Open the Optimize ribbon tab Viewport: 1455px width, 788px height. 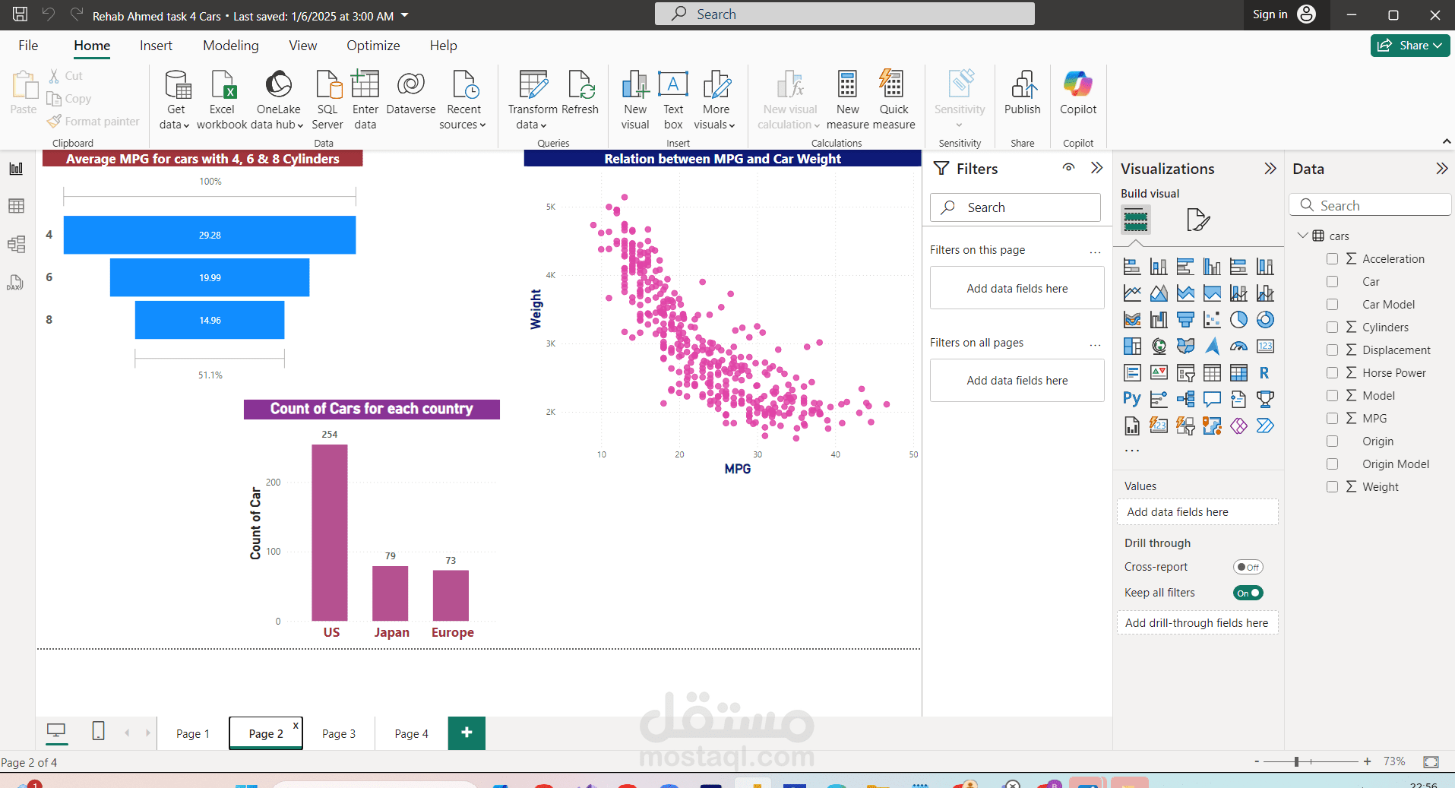coord(373,46)
